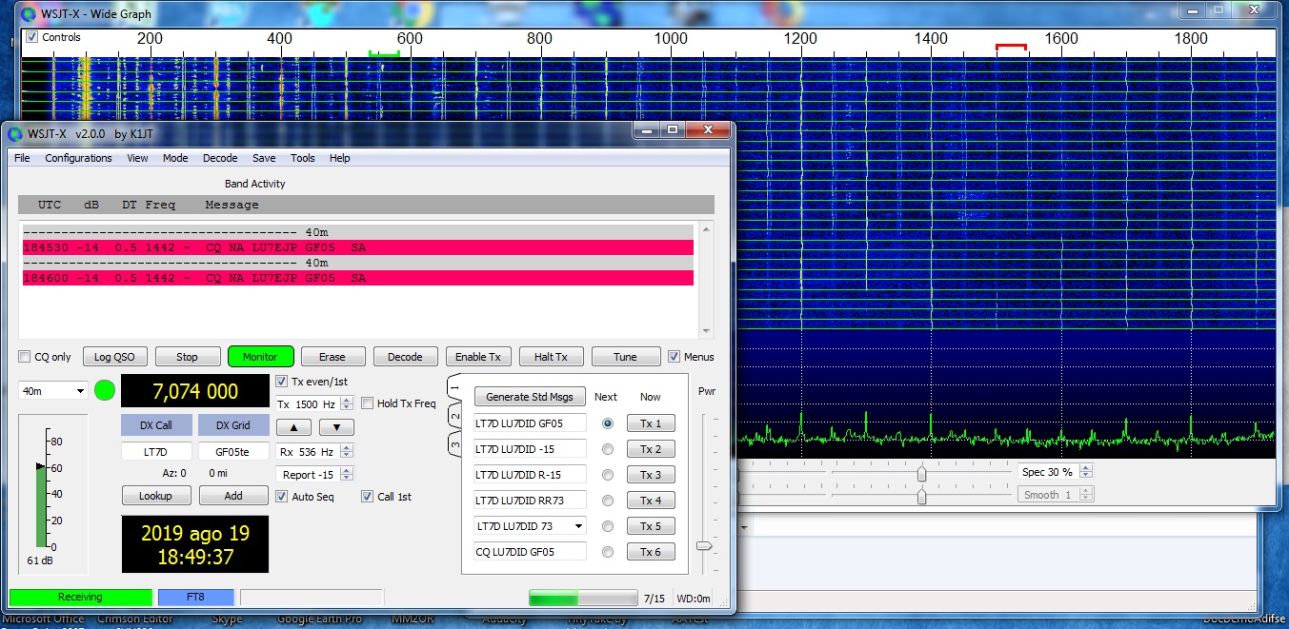Click the DX Grid input field showing GF05te
This screenshot has height=629, width=1289.
(x=233, y=452)
